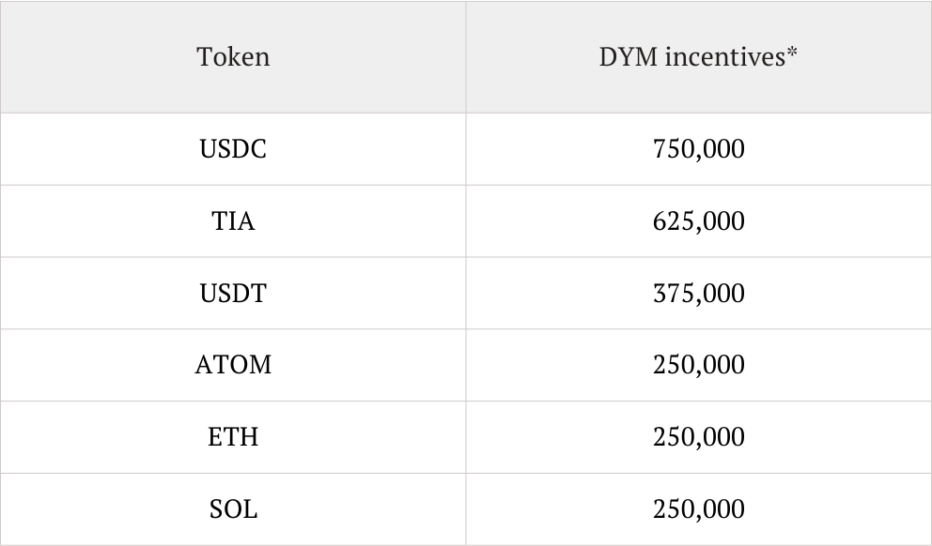Pick the incentives amount for USDT

(x=698, y=294)
